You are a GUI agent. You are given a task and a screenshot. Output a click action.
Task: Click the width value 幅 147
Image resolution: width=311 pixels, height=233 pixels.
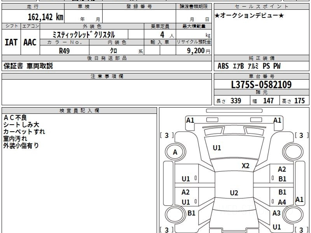263,101
